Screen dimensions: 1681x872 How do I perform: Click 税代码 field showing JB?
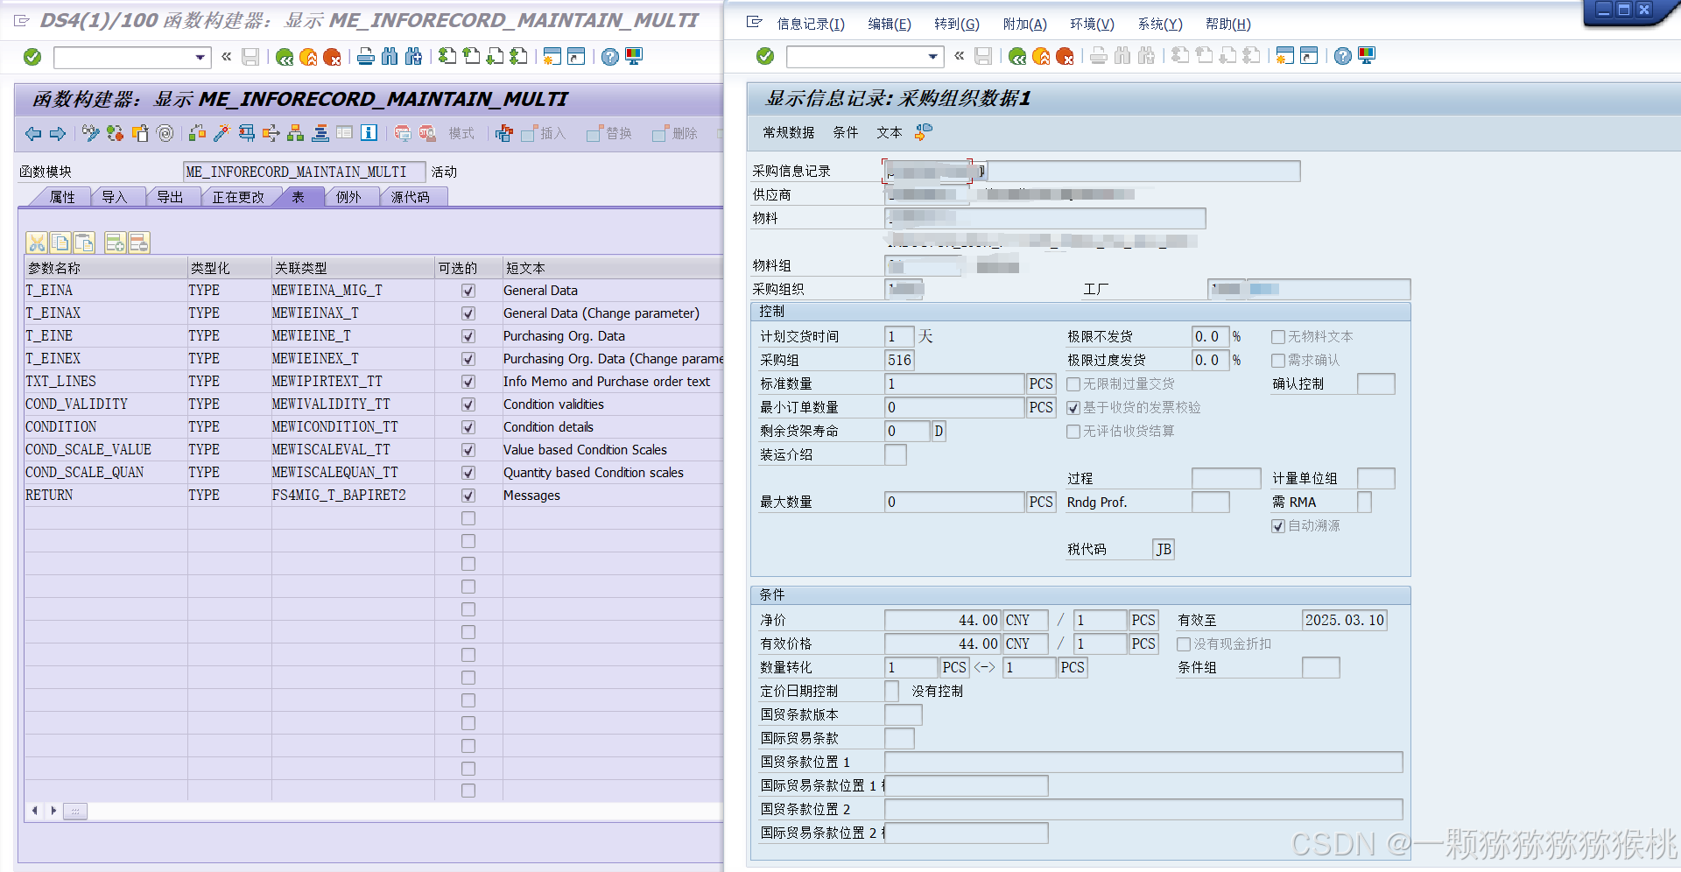point(1163,549)
